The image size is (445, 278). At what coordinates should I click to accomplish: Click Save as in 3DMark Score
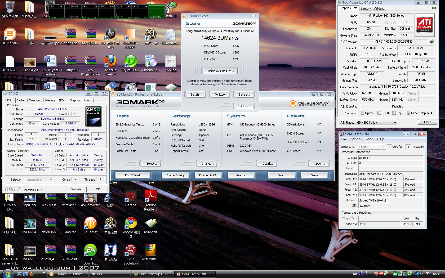coord(245,95)
